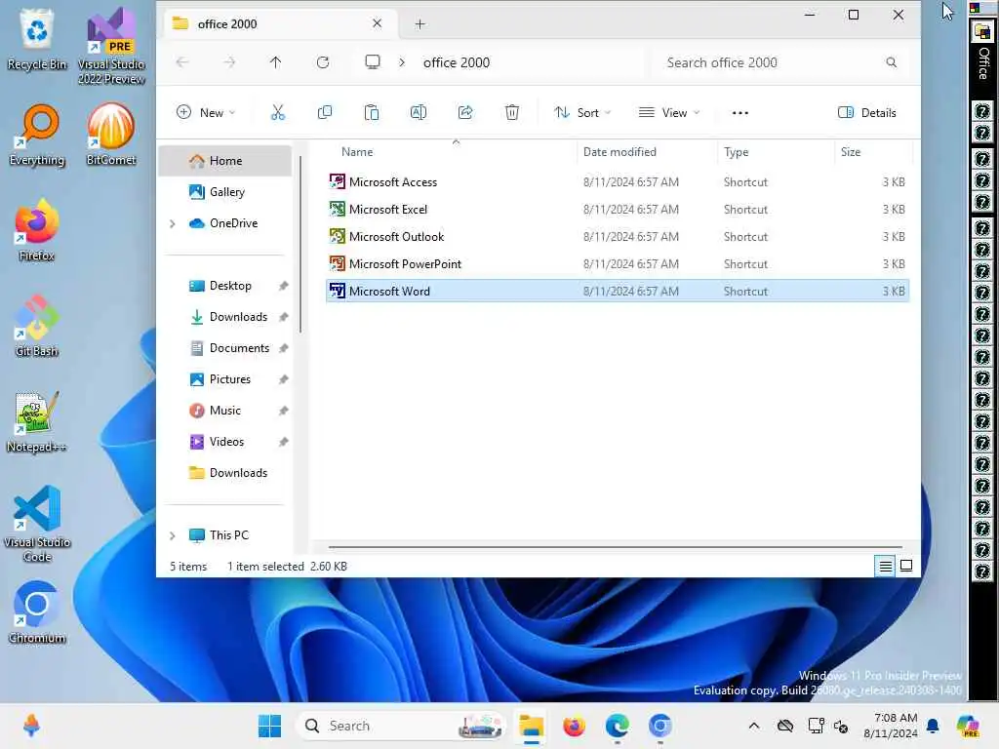
Task: Click the Rename icon in toolbar
Action: point(418,113)
